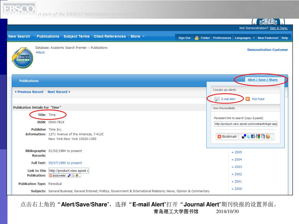
Task: Share via Delicious icon in the Permalink panel
Action: coord(244,136)
